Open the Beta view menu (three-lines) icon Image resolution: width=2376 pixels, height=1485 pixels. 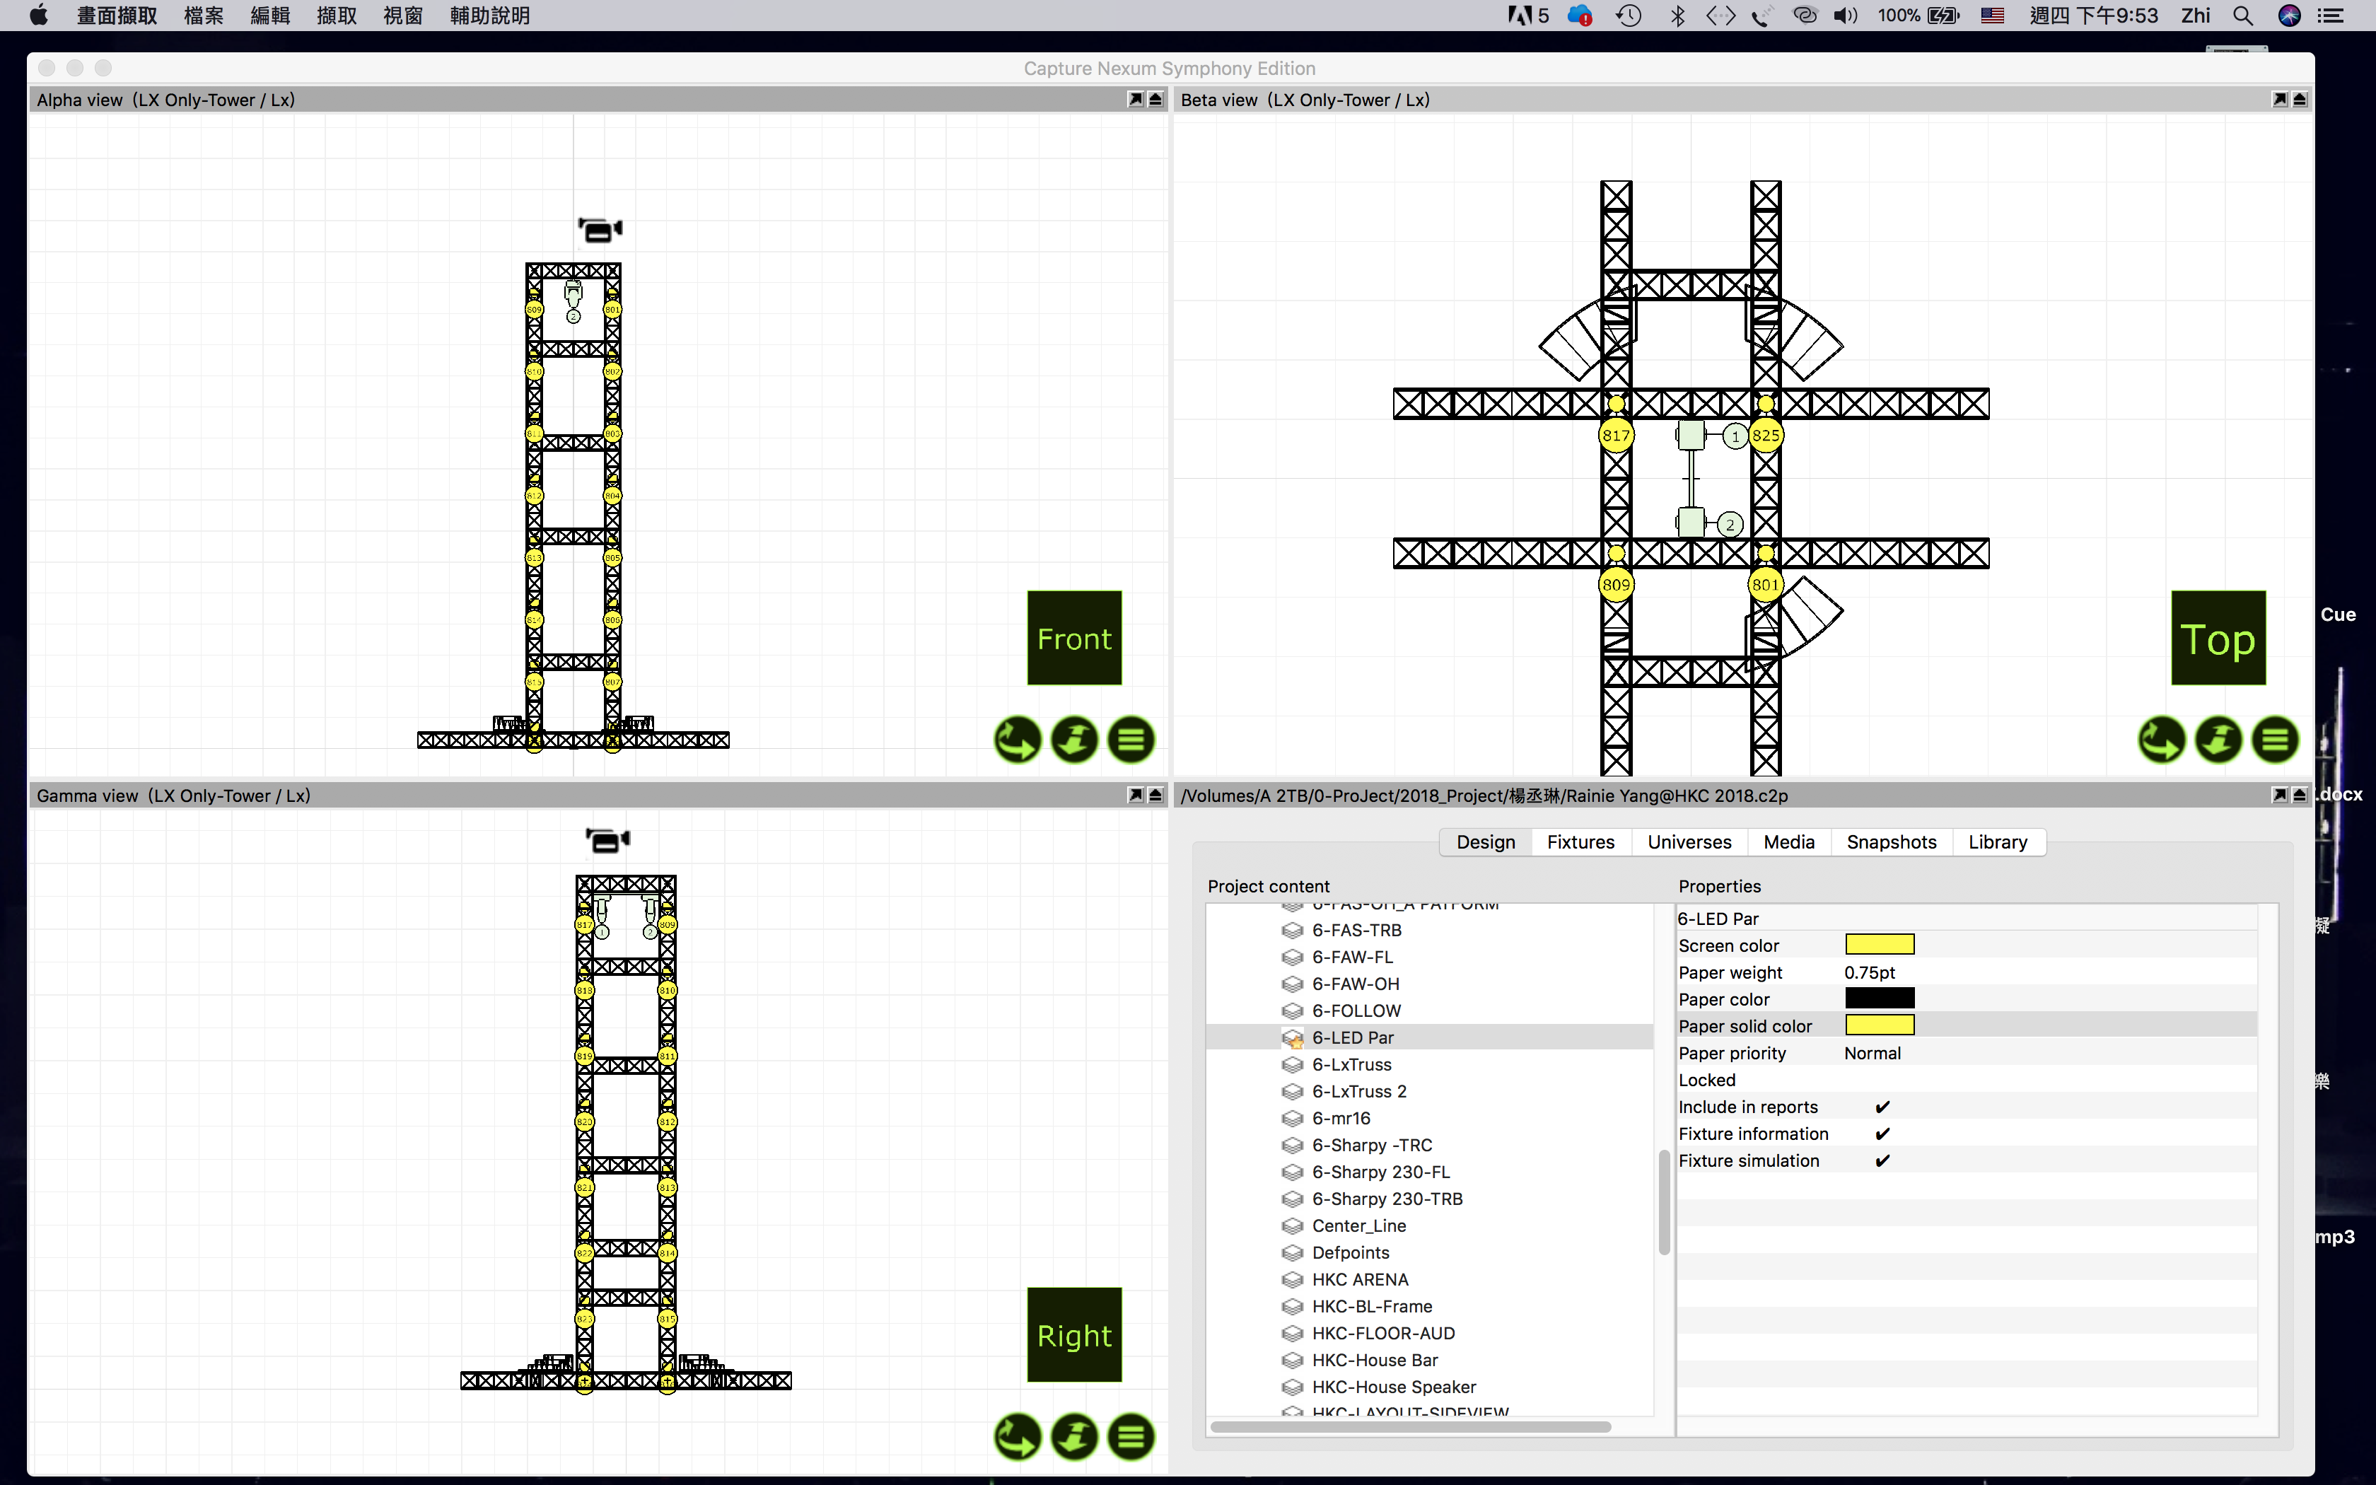[2276, 740]
